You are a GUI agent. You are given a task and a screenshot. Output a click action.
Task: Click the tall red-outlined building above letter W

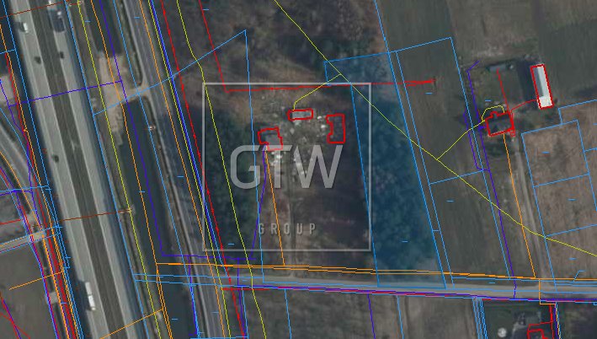337,128
